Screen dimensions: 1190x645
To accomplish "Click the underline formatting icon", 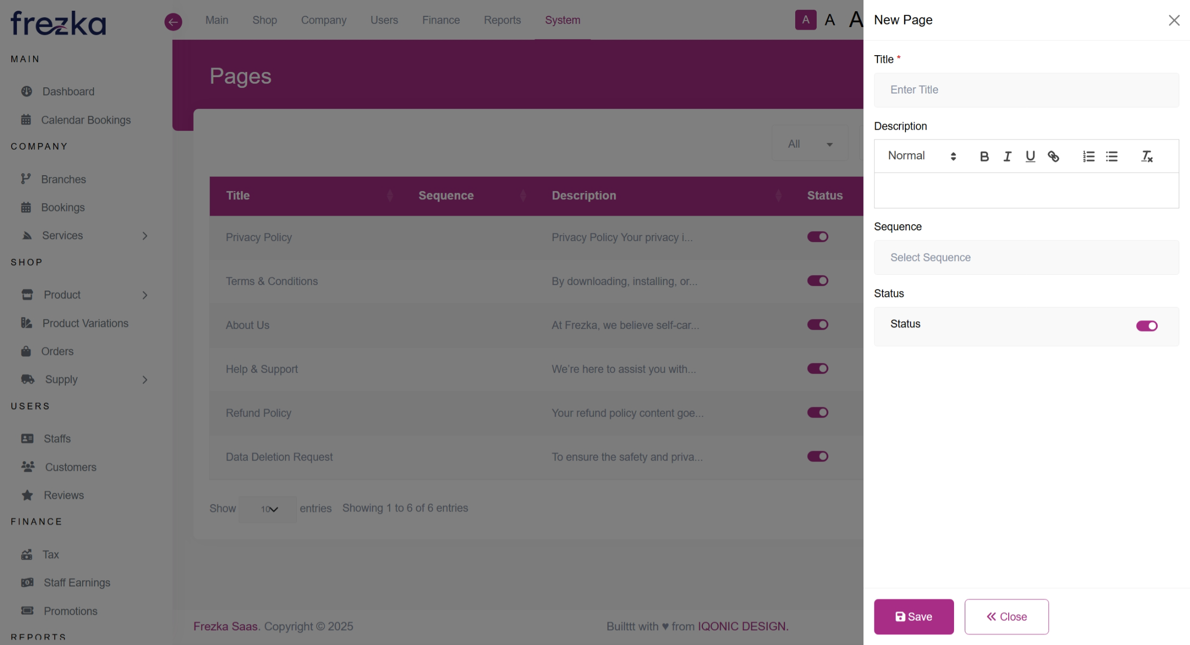I will click(x=1030, y=156).
